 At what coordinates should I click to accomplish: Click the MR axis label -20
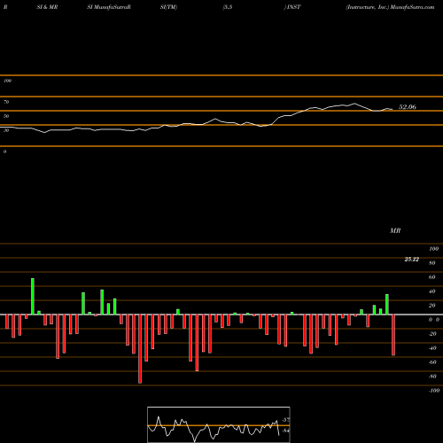point(432,334)
